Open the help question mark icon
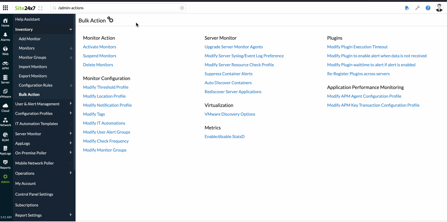 [428, 8]
